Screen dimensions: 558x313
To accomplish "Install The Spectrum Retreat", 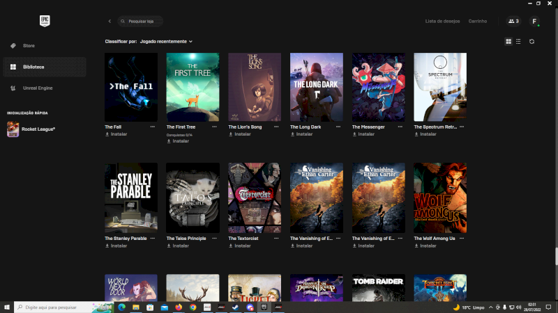I will pos(425,134).
